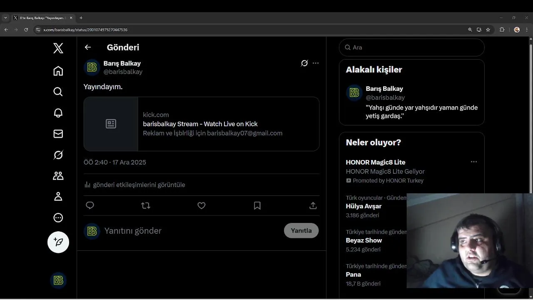
Task: Open Barış Balkay name in post header
Action: [x=122, y=63]
